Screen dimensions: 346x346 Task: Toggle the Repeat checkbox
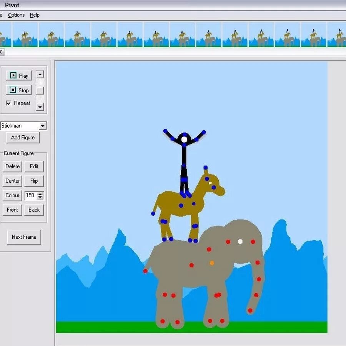8,103
